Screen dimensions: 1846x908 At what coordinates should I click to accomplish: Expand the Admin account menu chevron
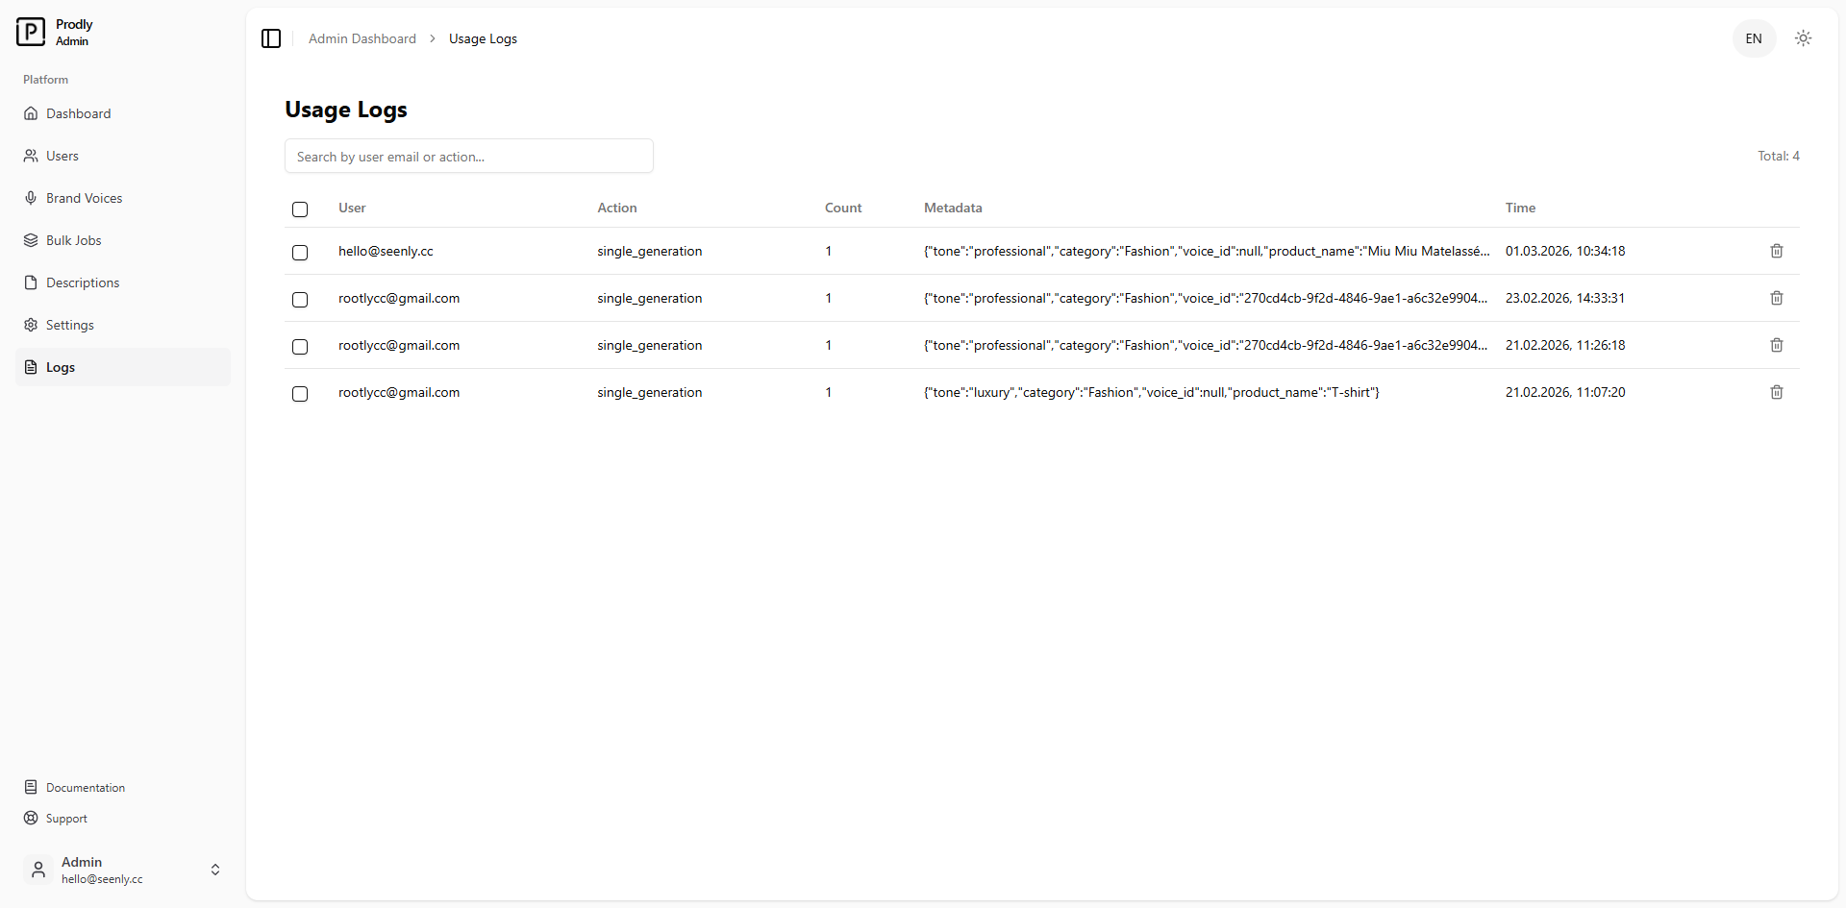(215, 870)
